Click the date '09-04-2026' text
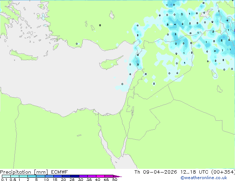Screen dimensions: 235x181 coord(160,172)
